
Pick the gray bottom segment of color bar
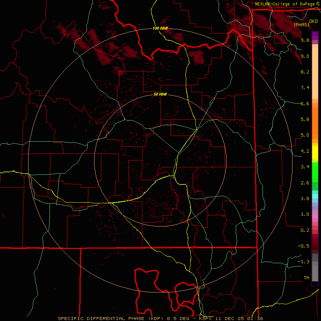point(315,273)
